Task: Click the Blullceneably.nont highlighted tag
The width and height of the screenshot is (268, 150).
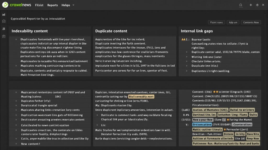Action: [141, 97]
